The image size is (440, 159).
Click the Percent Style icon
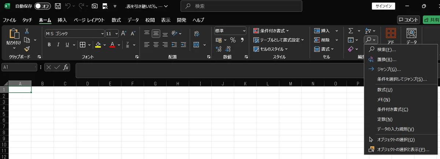coord(232,40)
